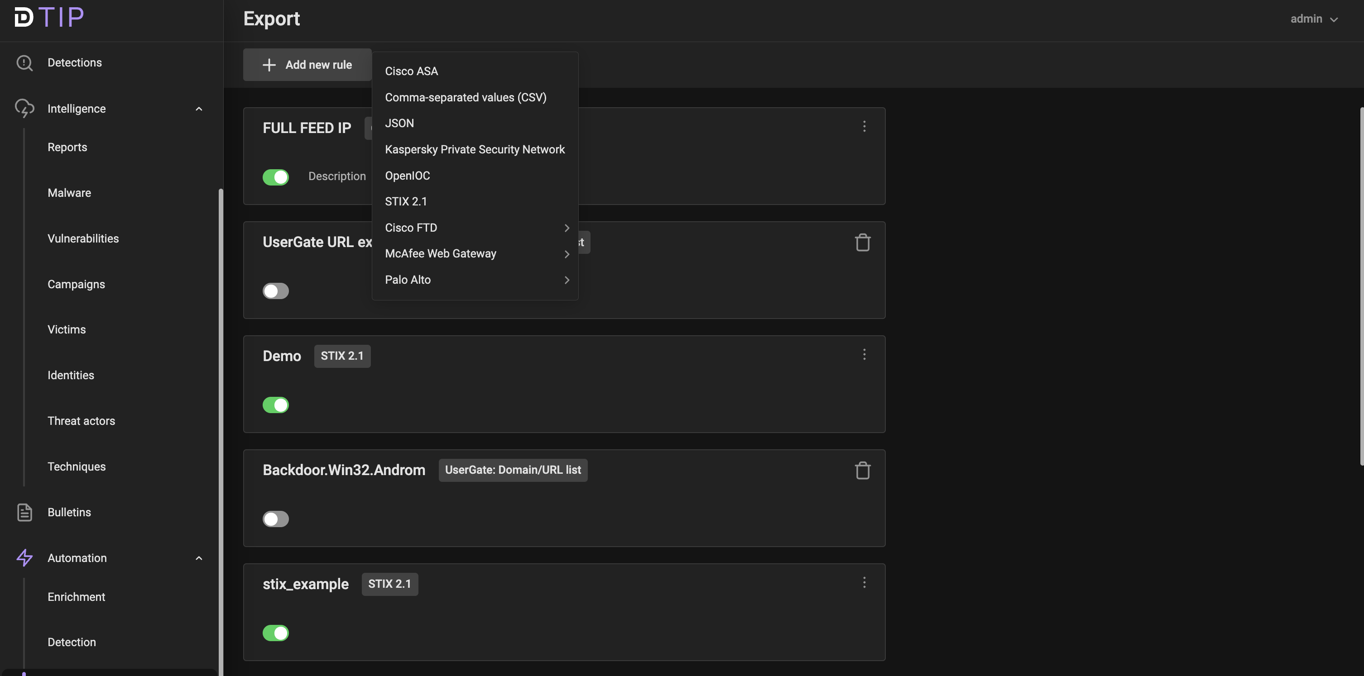The height and width of the screenshot is (676, 1364).
Task: Click the main page vertical scrollbar
Action: click(1361, 286)
